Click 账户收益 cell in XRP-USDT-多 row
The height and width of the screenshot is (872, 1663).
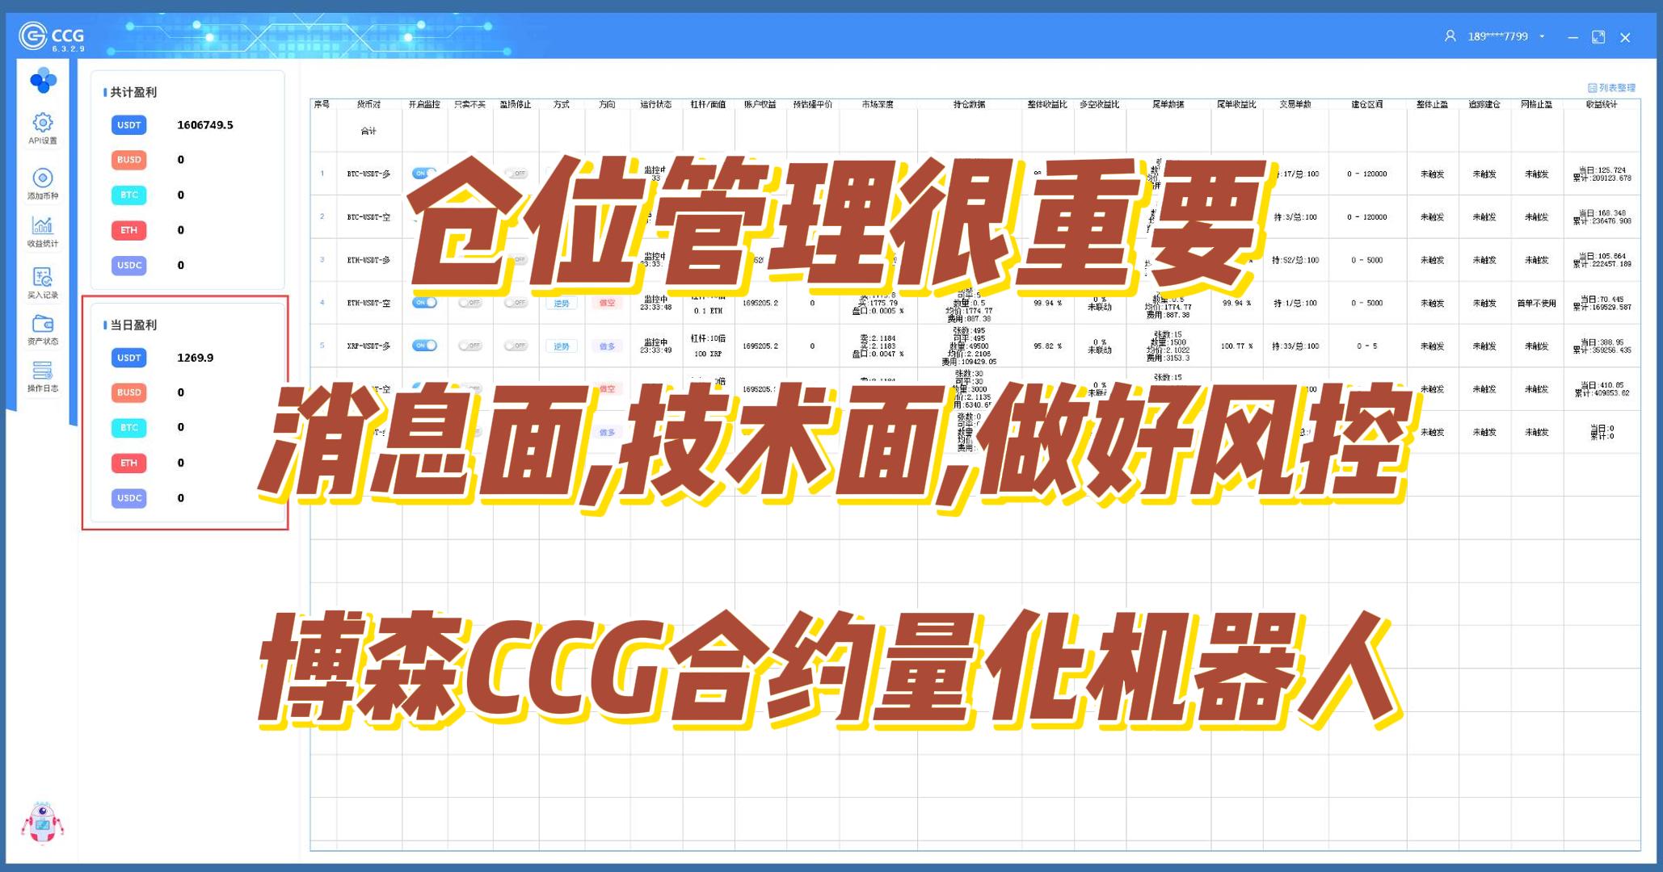point(760,346)
